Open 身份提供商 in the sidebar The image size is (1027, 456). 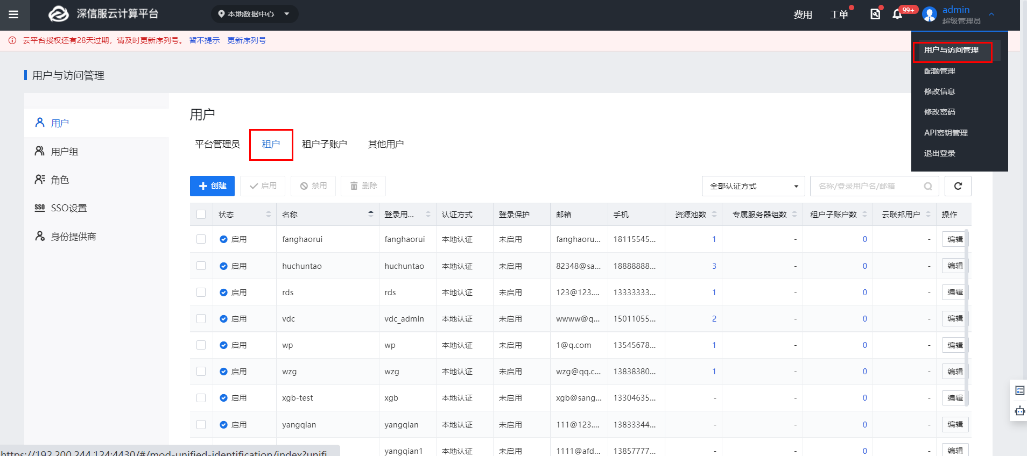(x=97, y=237)
